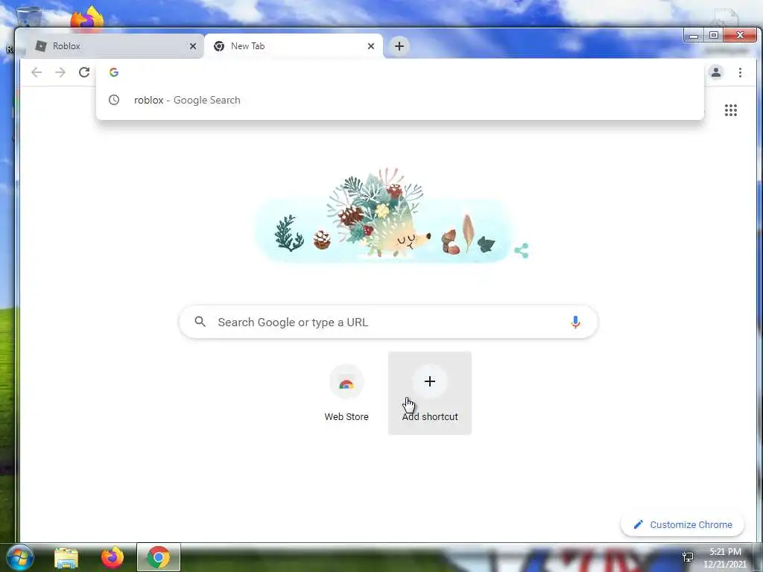Reload the current page
Screen dimensions: 763x572
click(x=84, y=72)
